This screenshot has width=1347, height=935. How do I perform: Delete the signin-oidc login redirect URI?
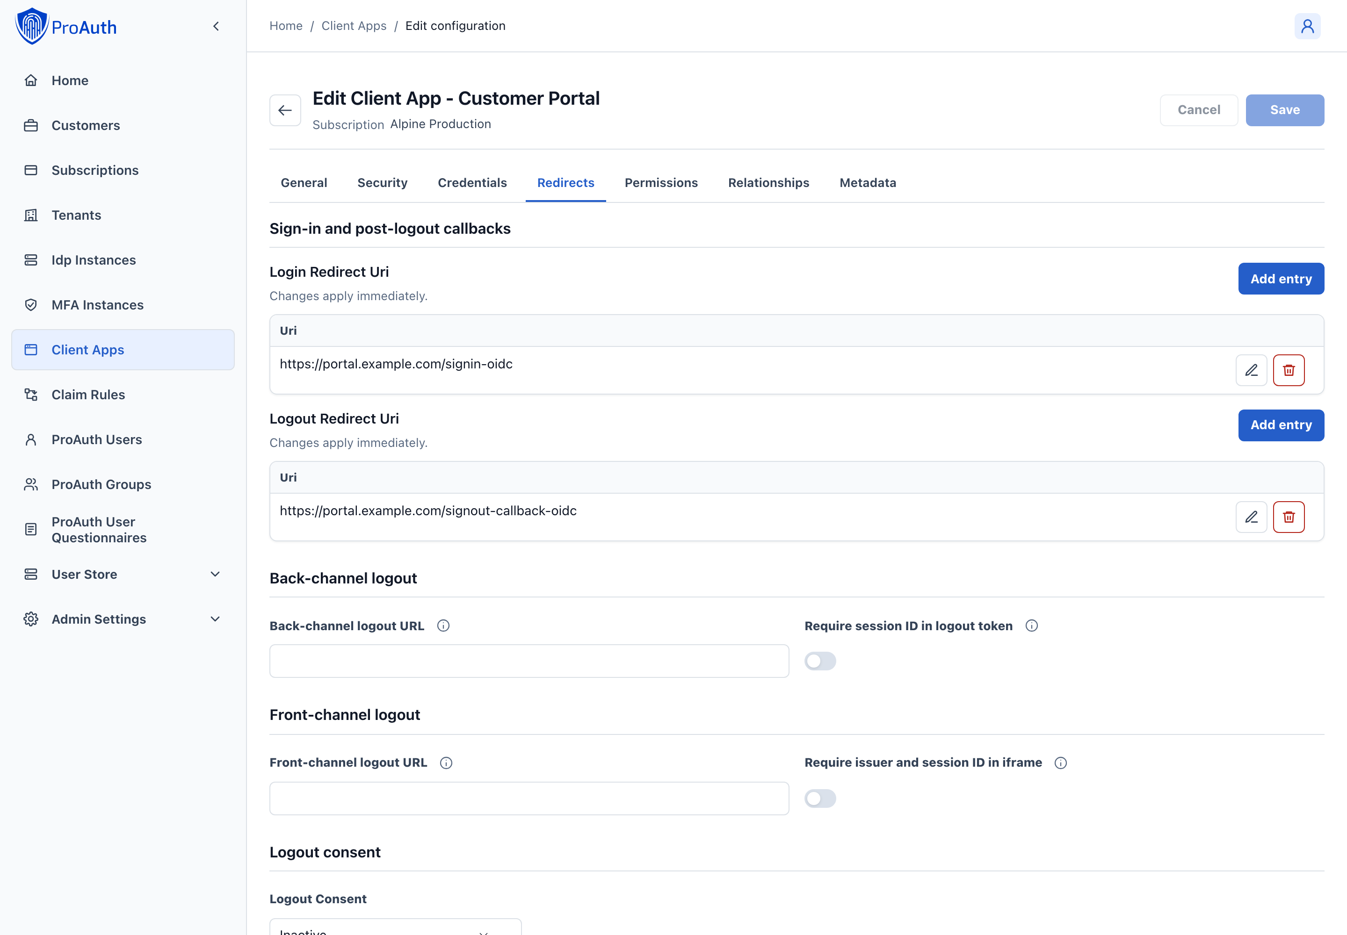pyautogui.click(x=1289, y=370)
